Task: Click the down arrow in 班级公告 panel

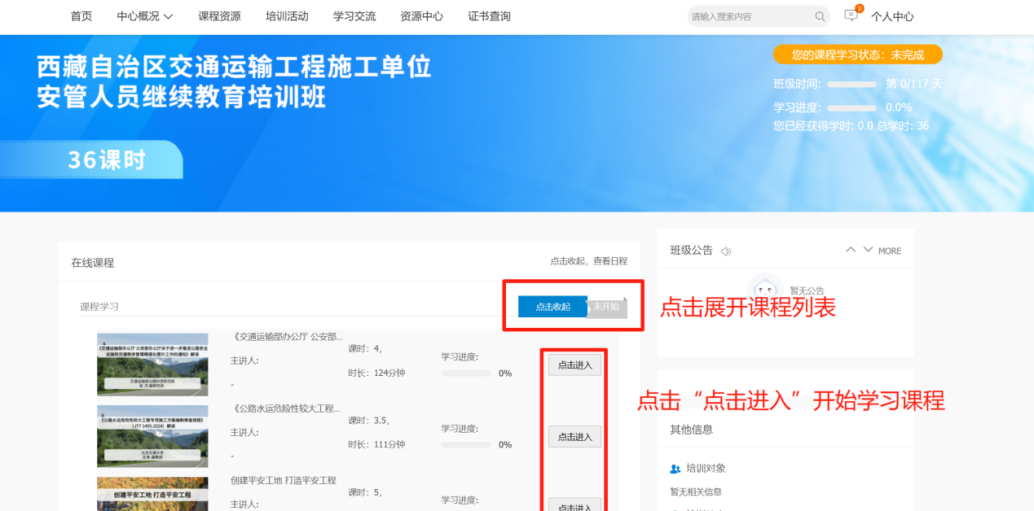Action: pos(868,250)
